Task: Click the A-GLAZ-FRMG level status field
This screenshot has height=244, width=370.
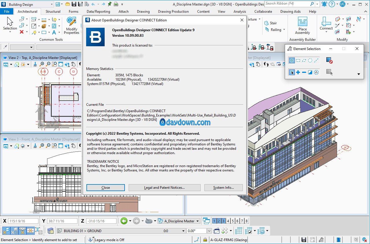Action: click(229, 240)
